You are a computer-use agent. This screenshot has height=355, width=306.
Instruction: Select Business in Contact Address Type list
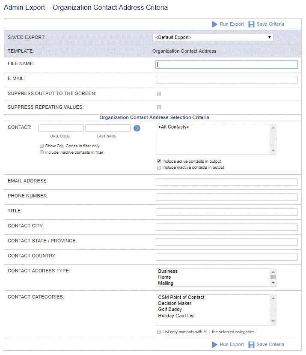(x=168, y=271)
